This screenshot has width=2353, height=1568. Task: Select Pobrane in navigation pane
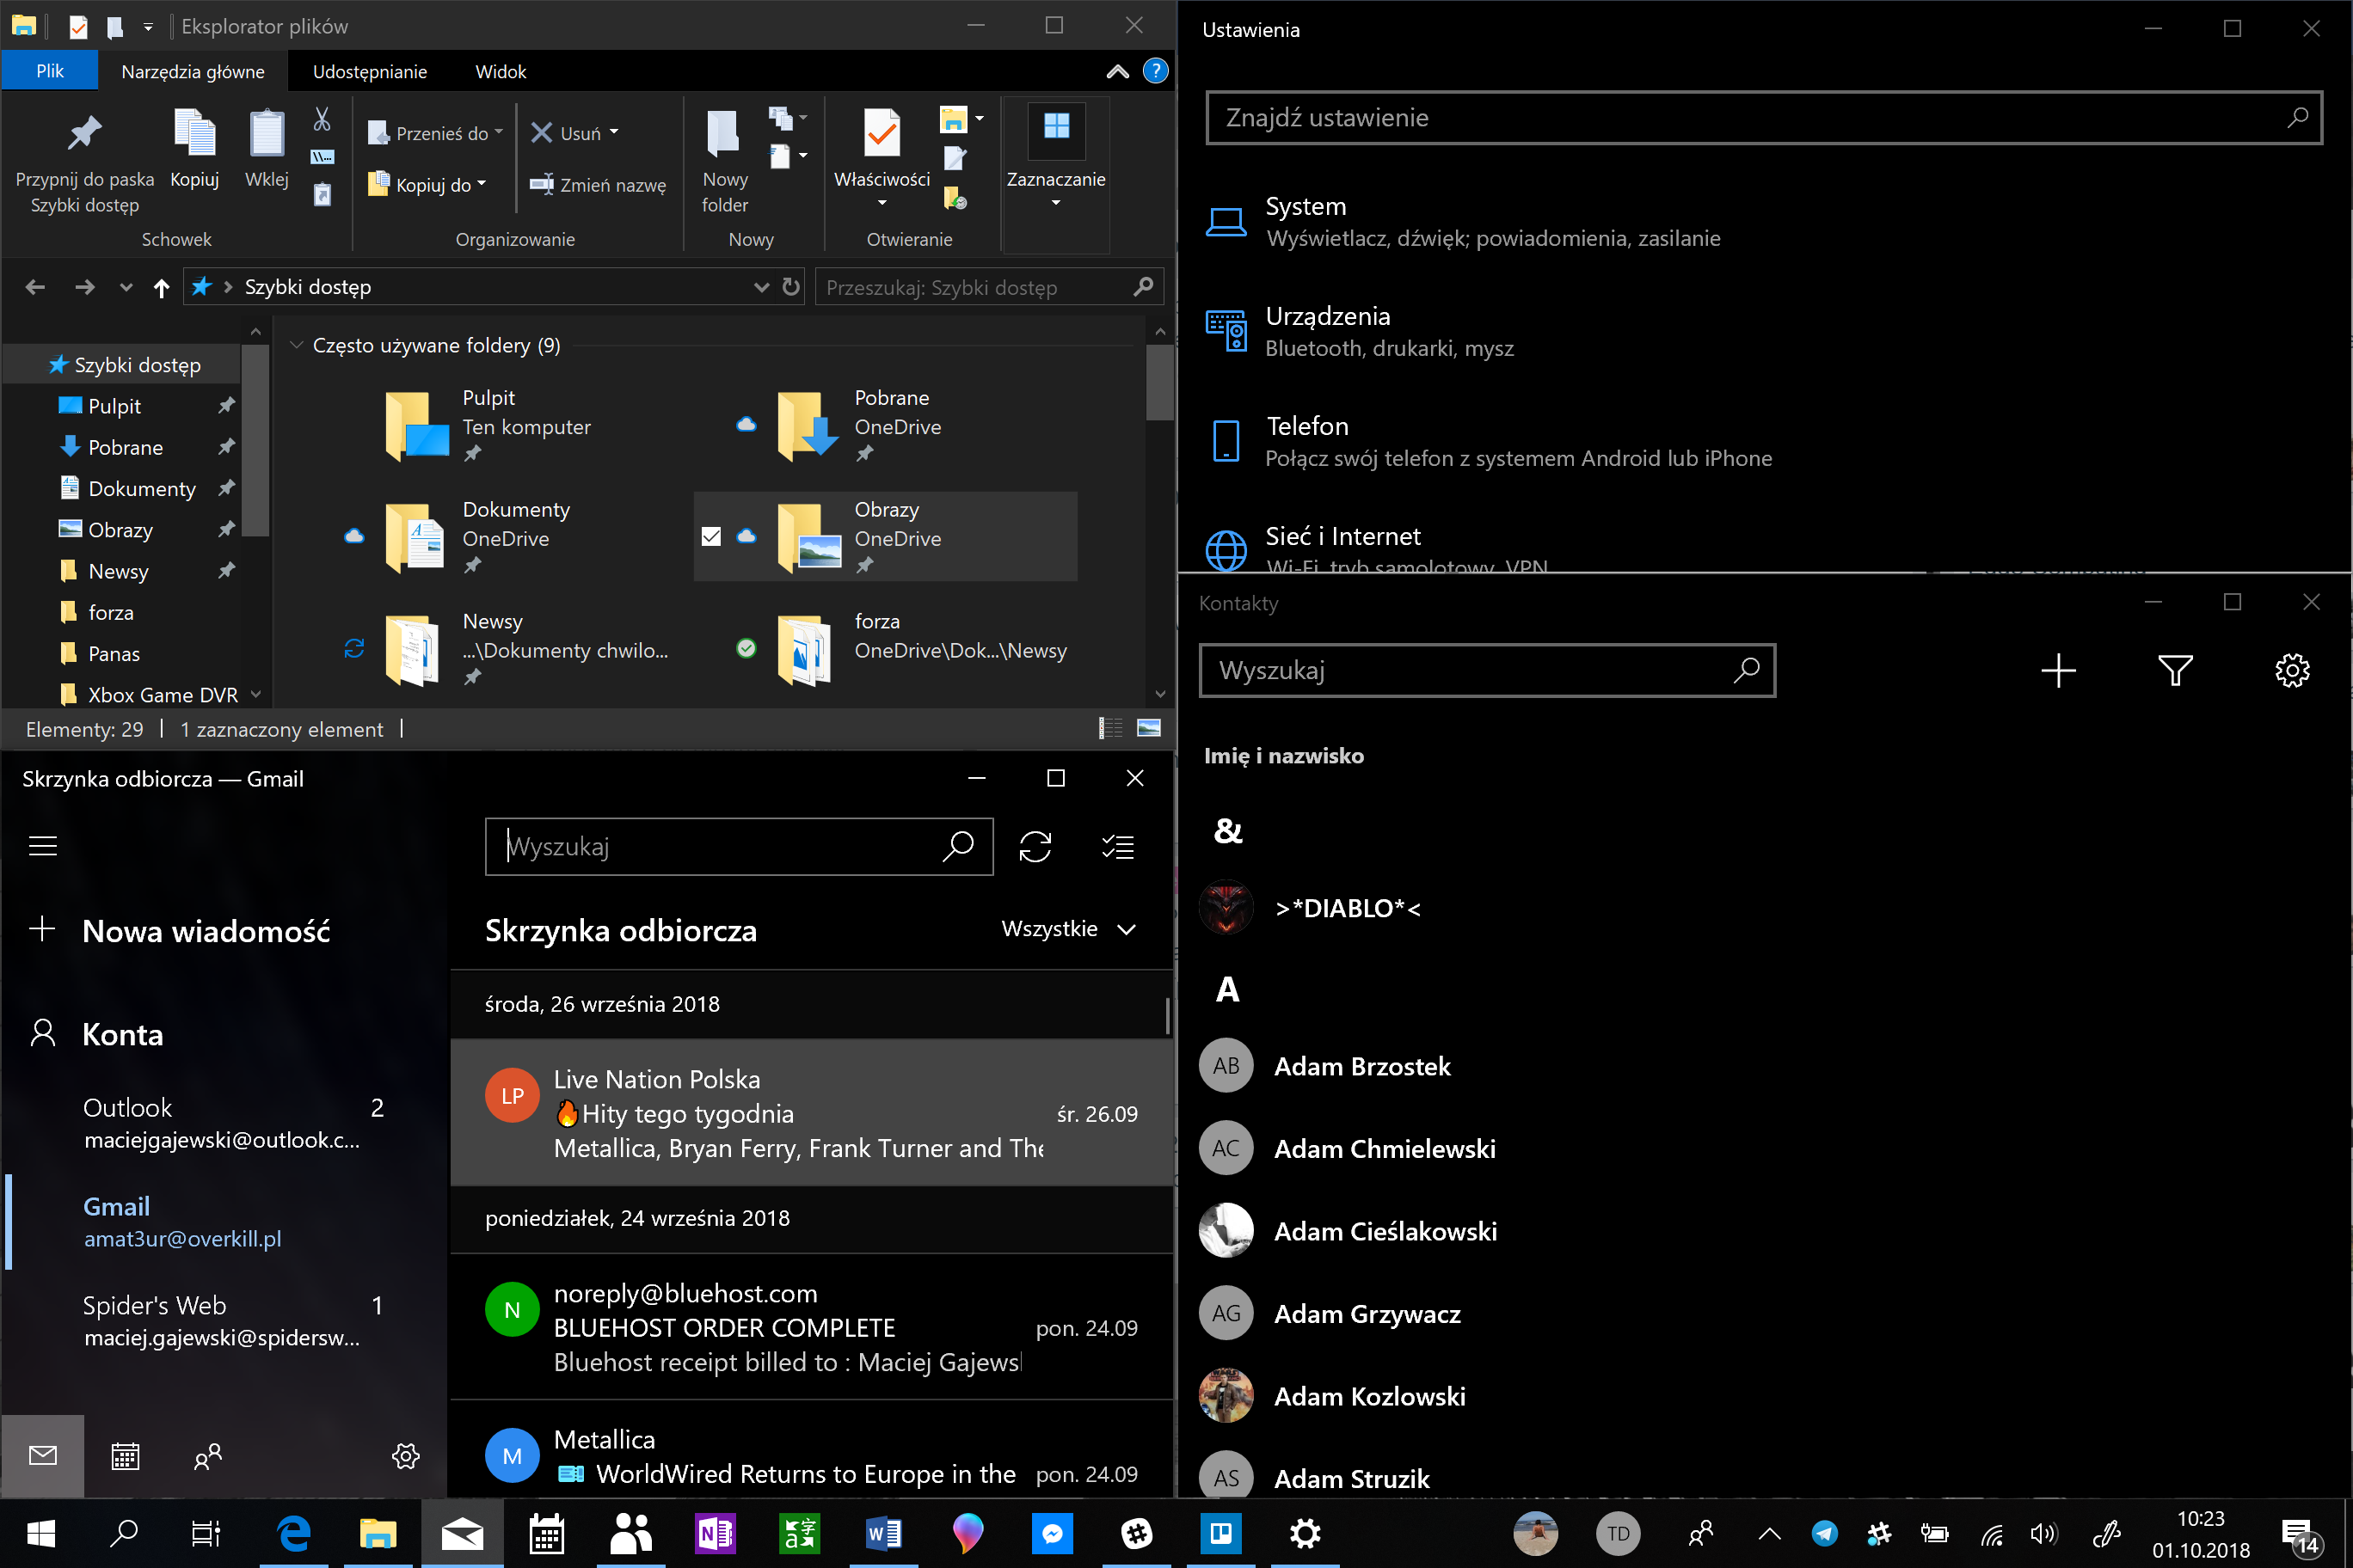point(125,448)
